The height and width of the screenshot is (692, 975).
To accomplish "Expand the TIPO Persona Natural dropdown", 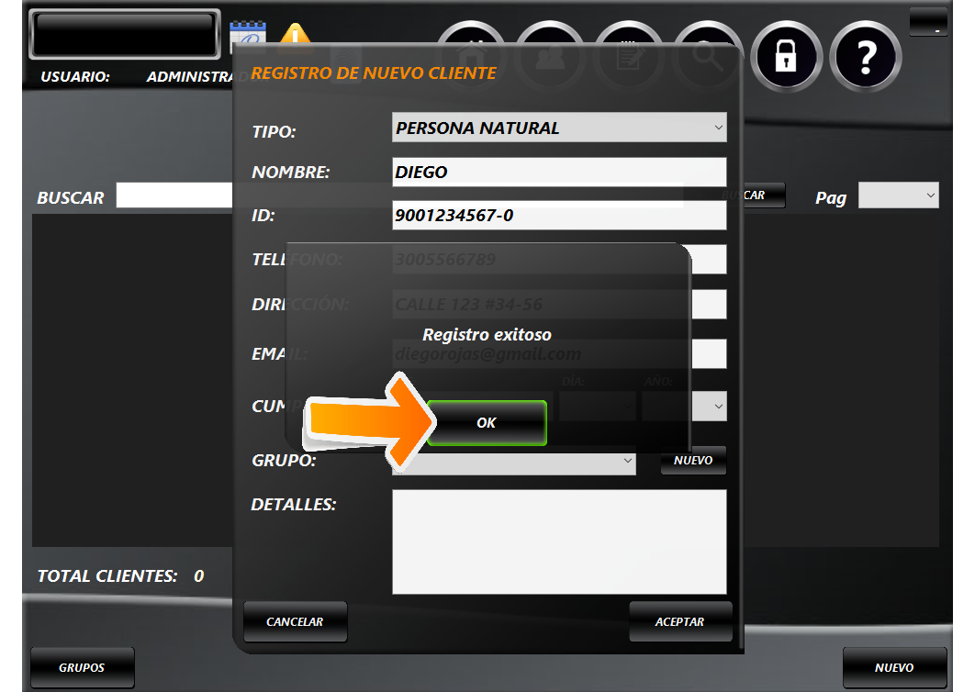I will [x=718, y=128].
